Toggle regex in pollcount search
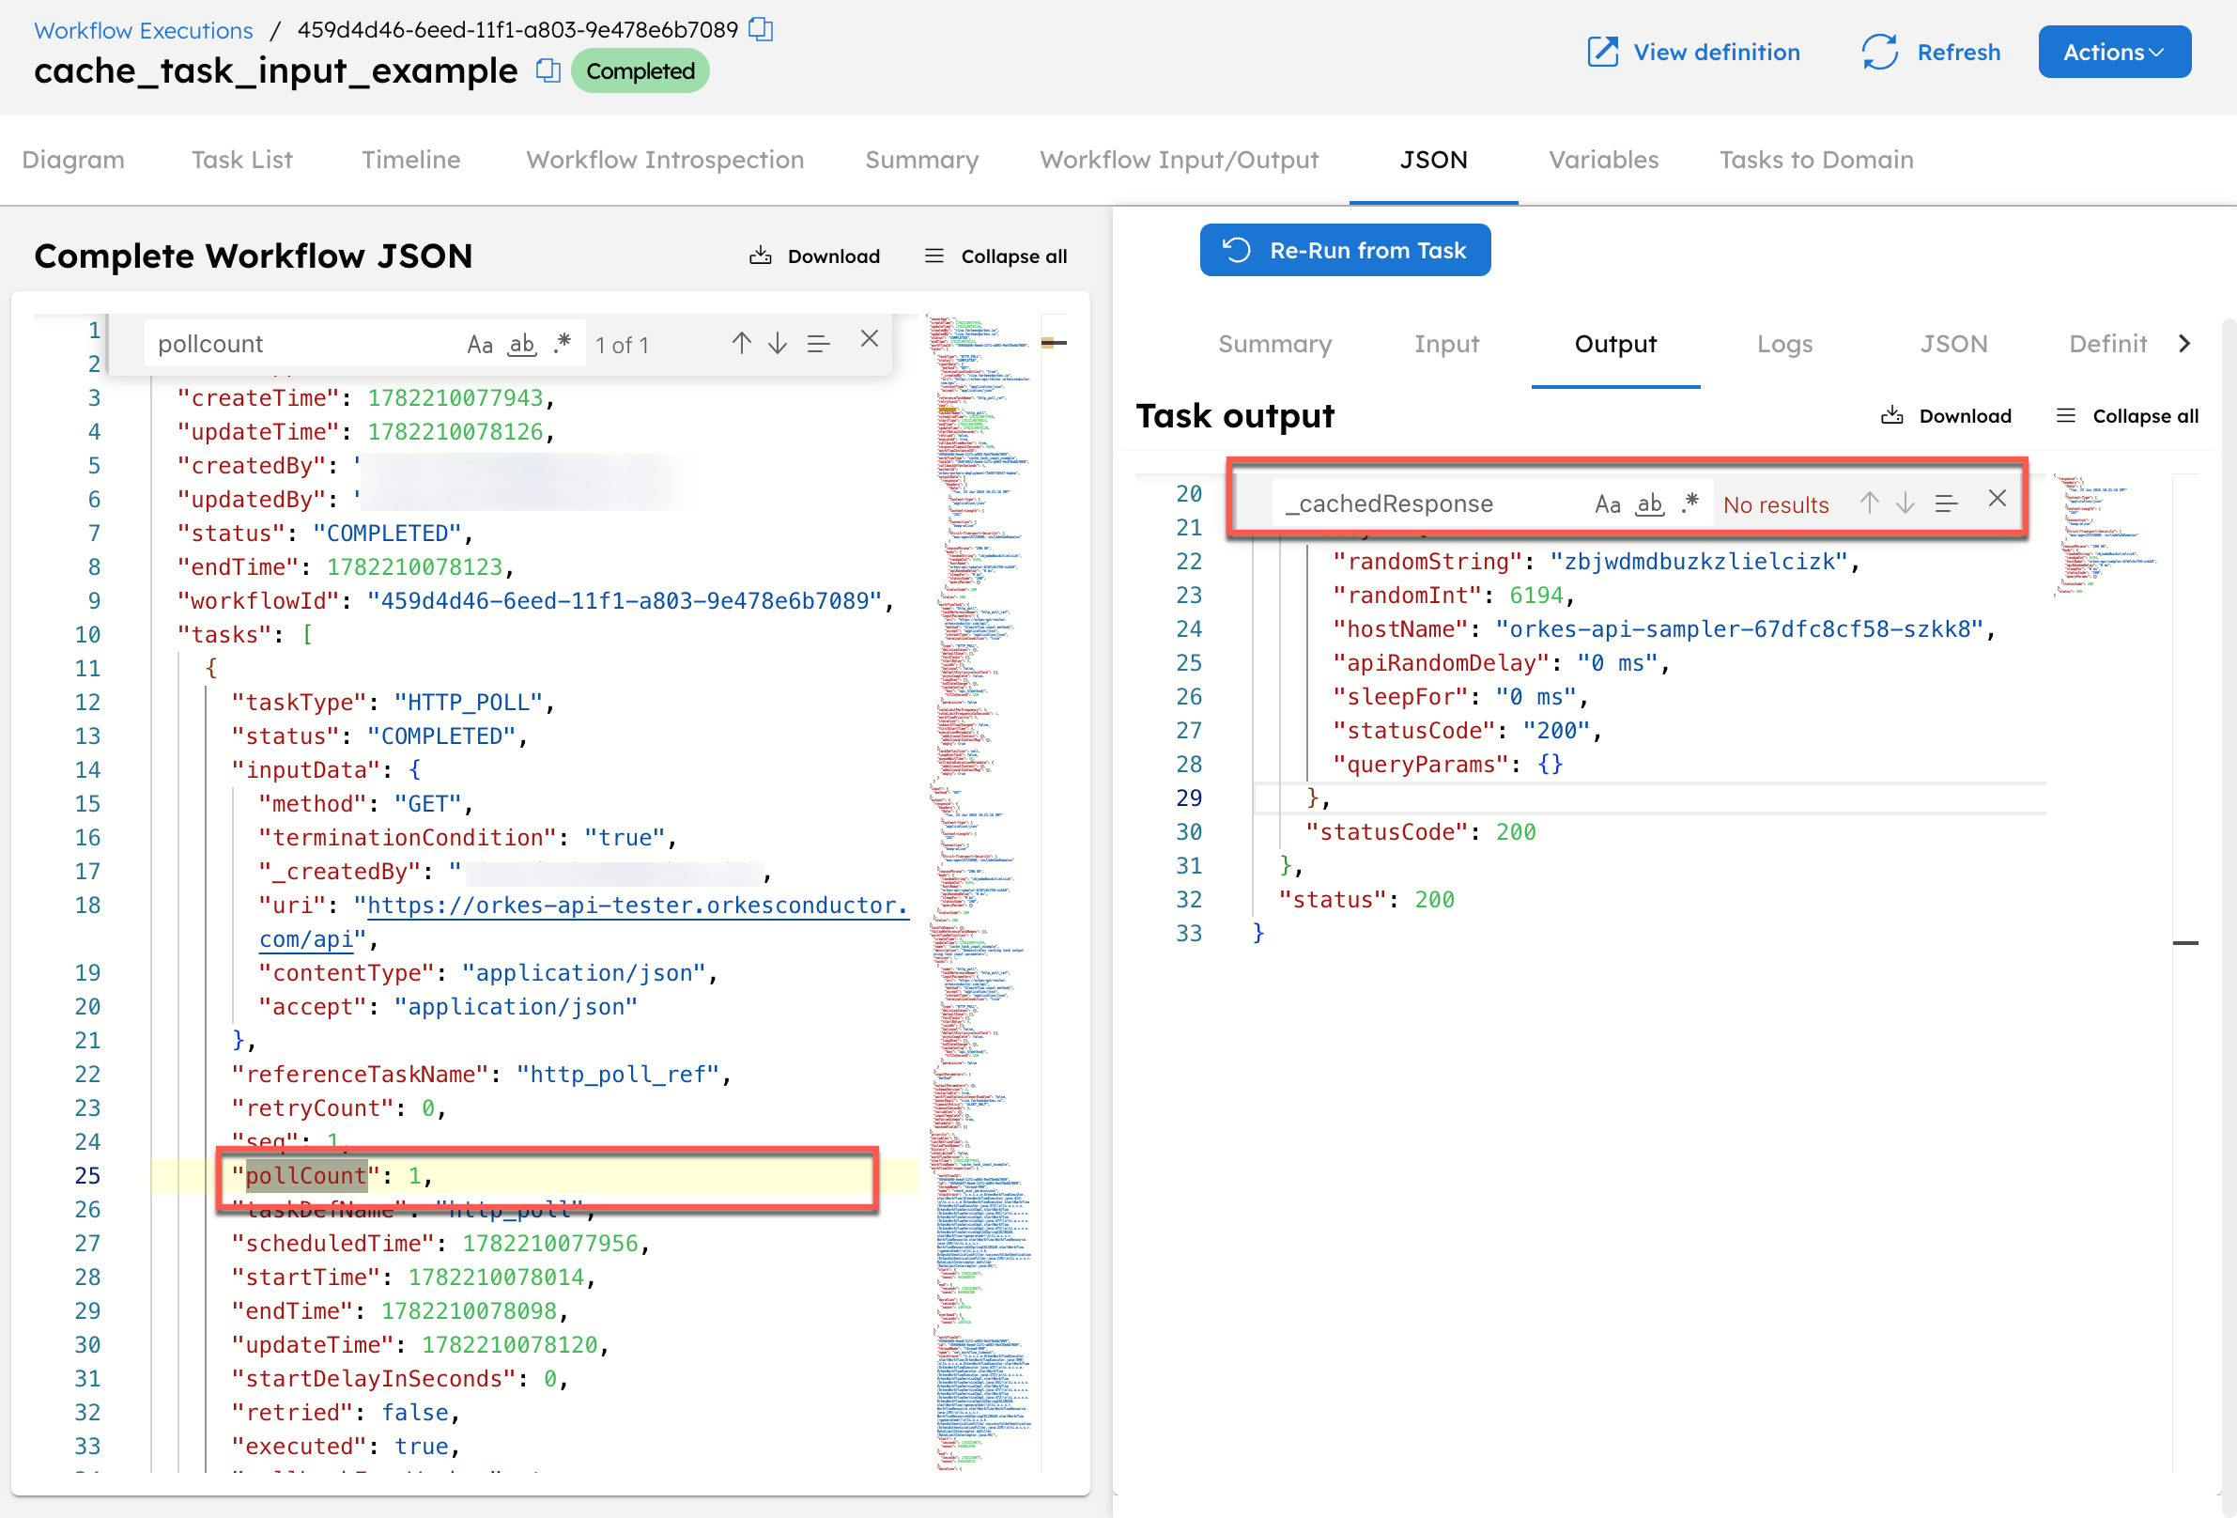This screenshot has height=1518, width=2237. point(563,344)
